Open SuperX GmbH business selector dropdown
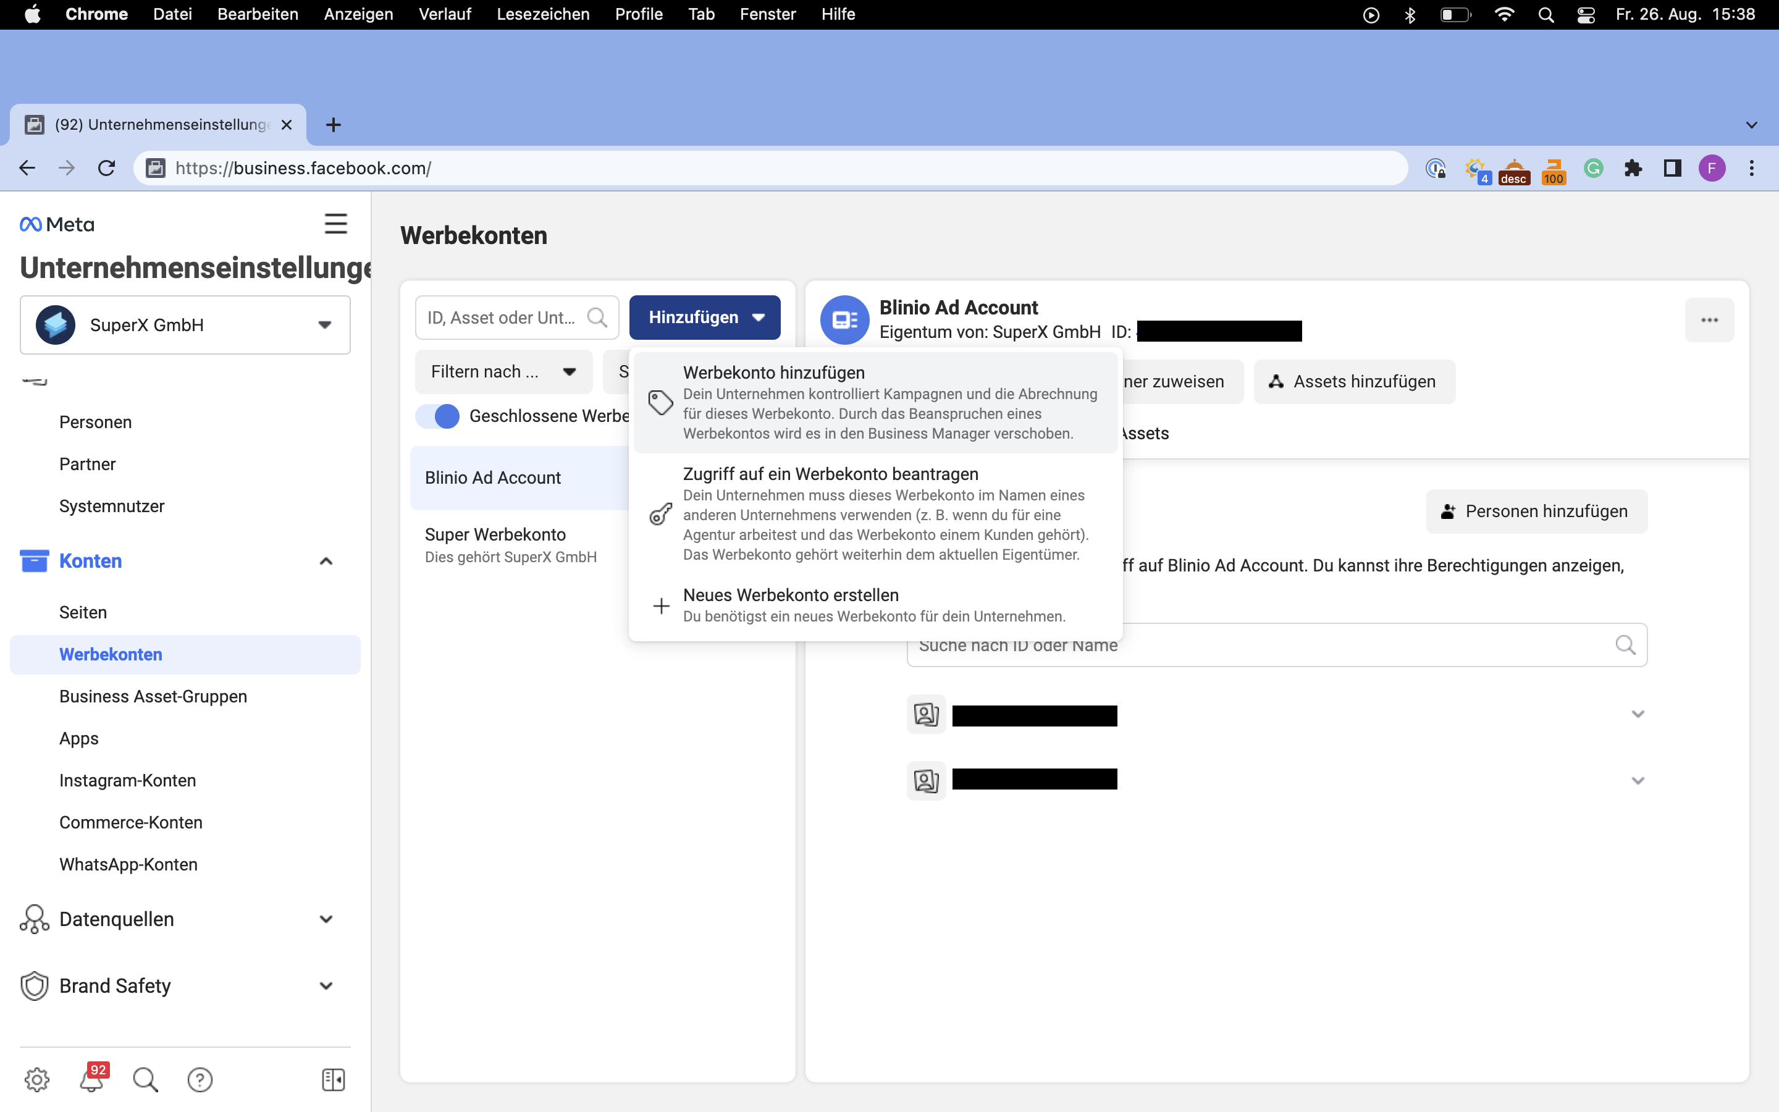The image size is (1779, 1112). tap(185, 325)
